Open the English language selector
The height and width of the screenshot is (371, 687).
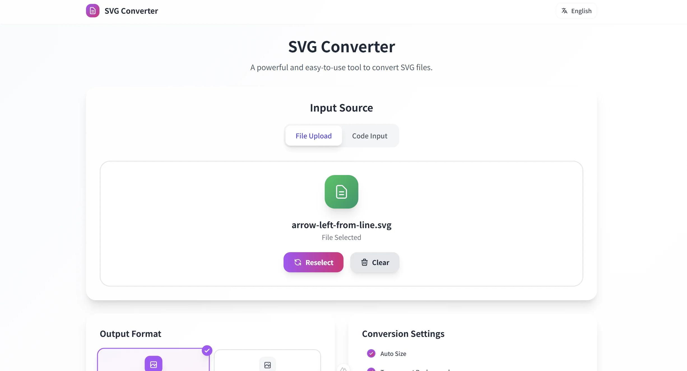point(576,11)
